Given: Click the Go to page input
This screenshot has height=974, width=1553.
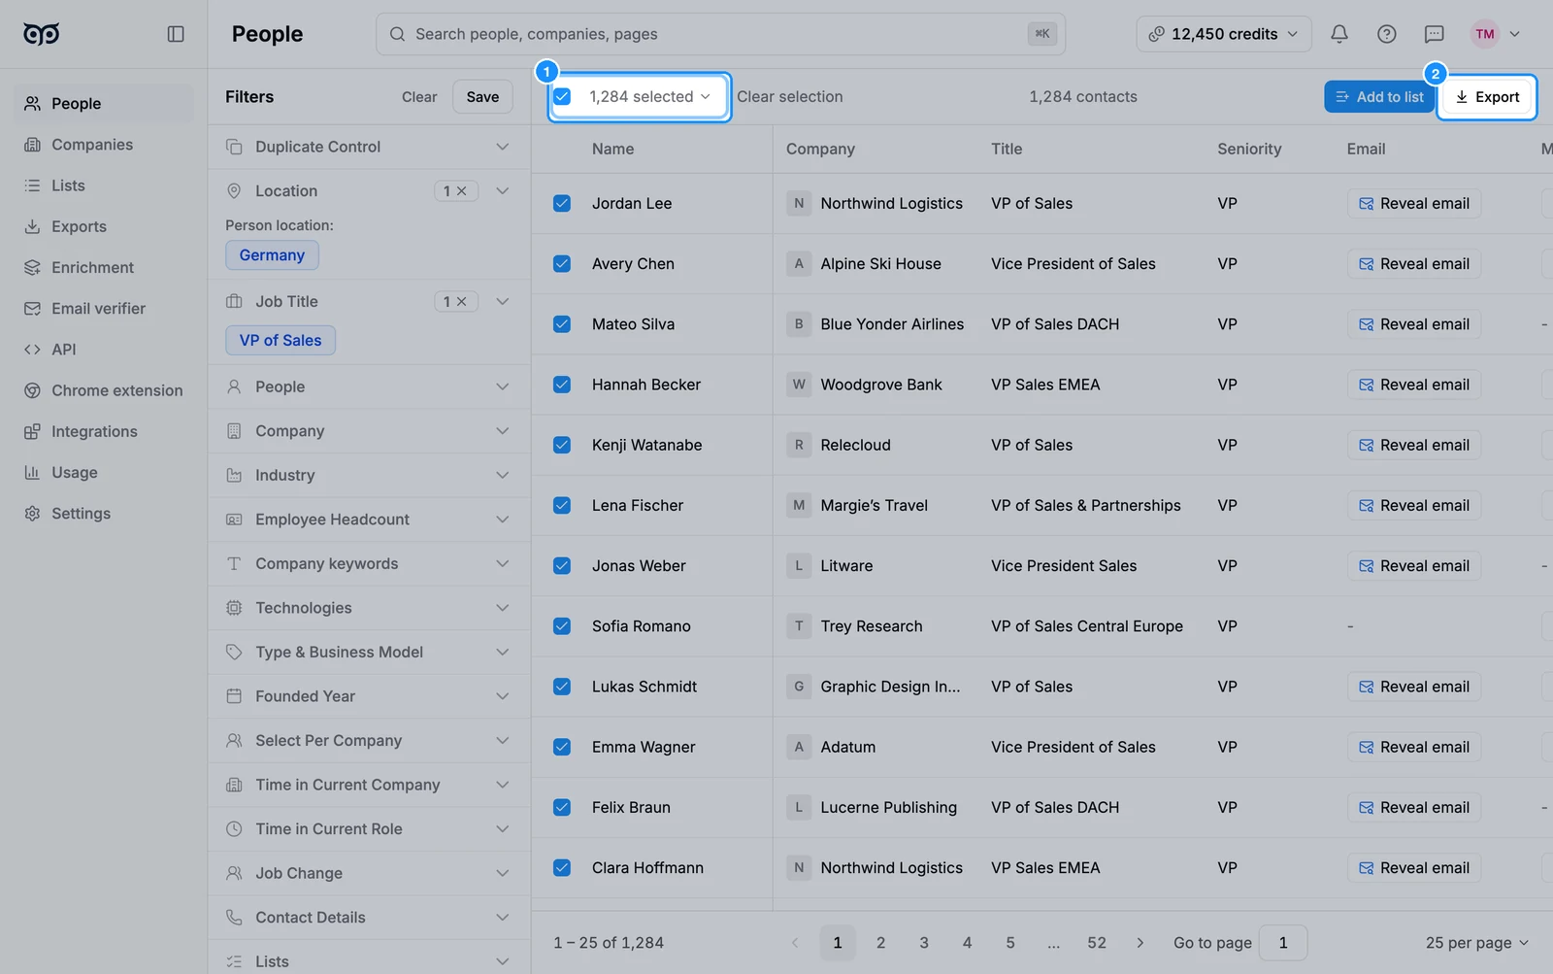Looking at the screenshot, I should tap(1283, 943).
